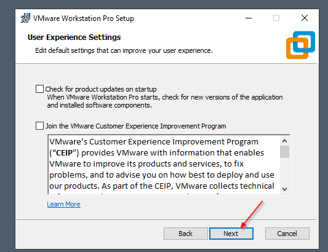
Task: Click the 'VMware Workstation Pro Setup' title bar text
Action: [x=84, y=18]
